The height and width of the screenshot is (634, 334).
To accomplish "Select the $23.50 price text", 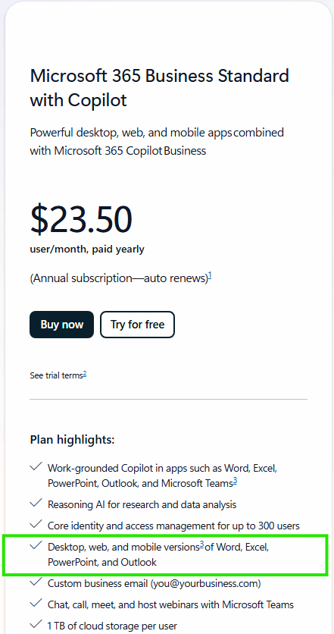I will [x=81, y=219].
